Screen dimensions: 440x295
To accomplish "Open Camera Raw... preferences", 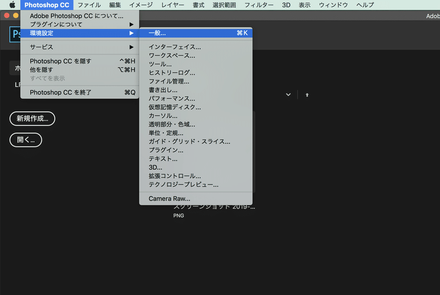I will pos(196,199).
